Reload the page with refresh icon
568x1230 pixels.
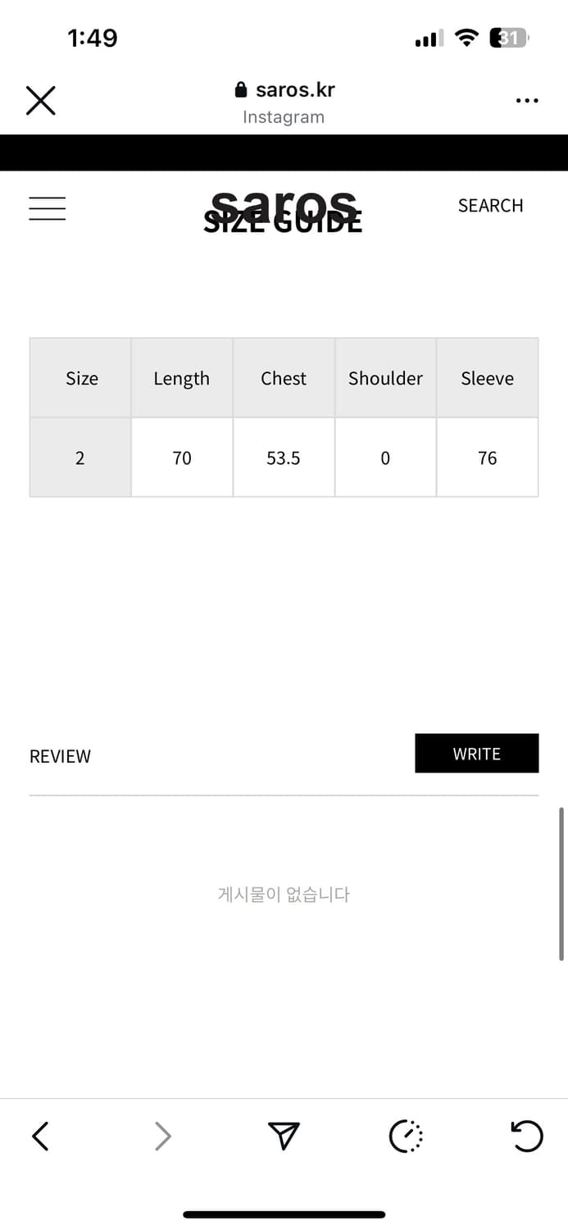click(526, 1136)
